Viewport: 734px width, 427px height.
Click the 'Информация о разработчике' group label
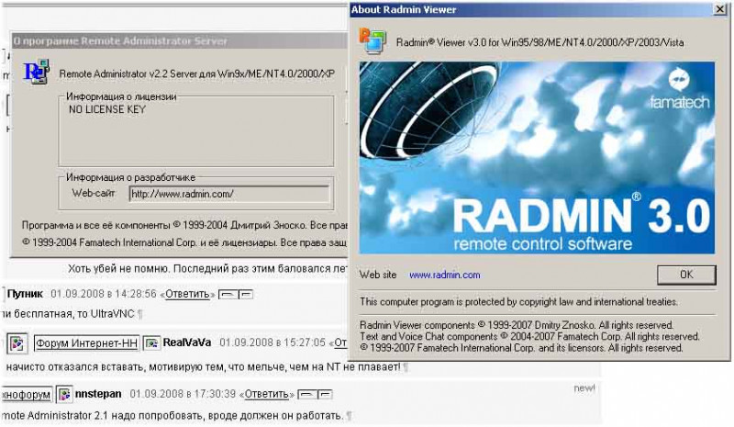tap(130, 177)
